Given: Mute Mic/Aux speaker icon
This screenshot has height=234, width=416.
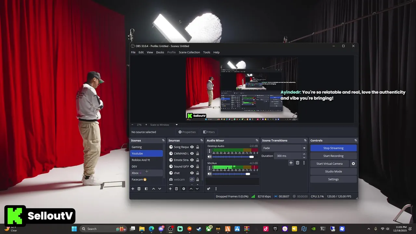Looking at the screenshot, I should (209, 174).
